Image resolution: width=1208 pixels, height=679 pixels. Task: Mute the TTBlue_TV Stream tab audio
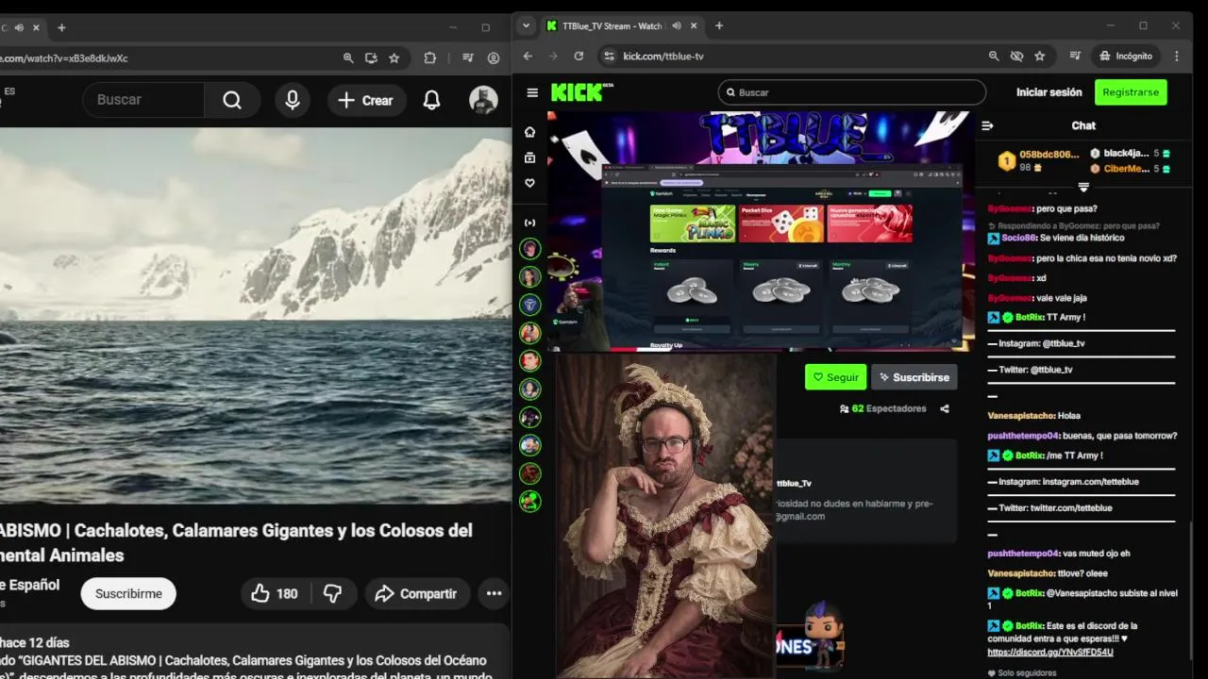(676, 26)
